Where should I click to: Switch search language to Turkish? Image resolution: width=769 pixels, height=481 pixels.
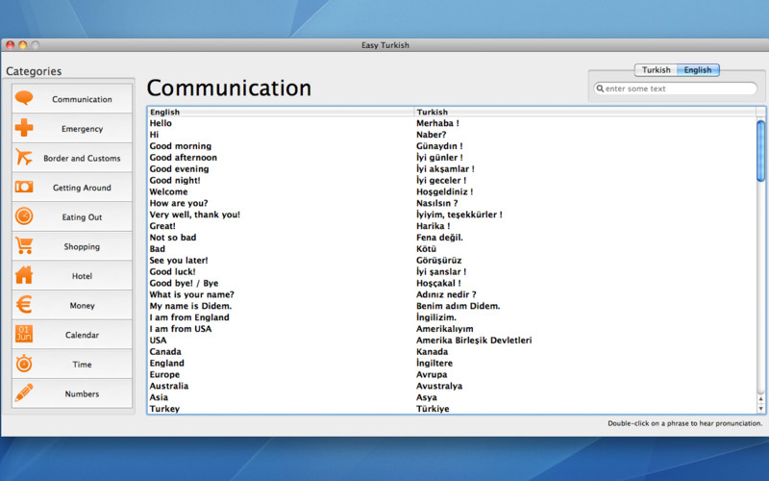pyautogui.click(x=657, y=70)
